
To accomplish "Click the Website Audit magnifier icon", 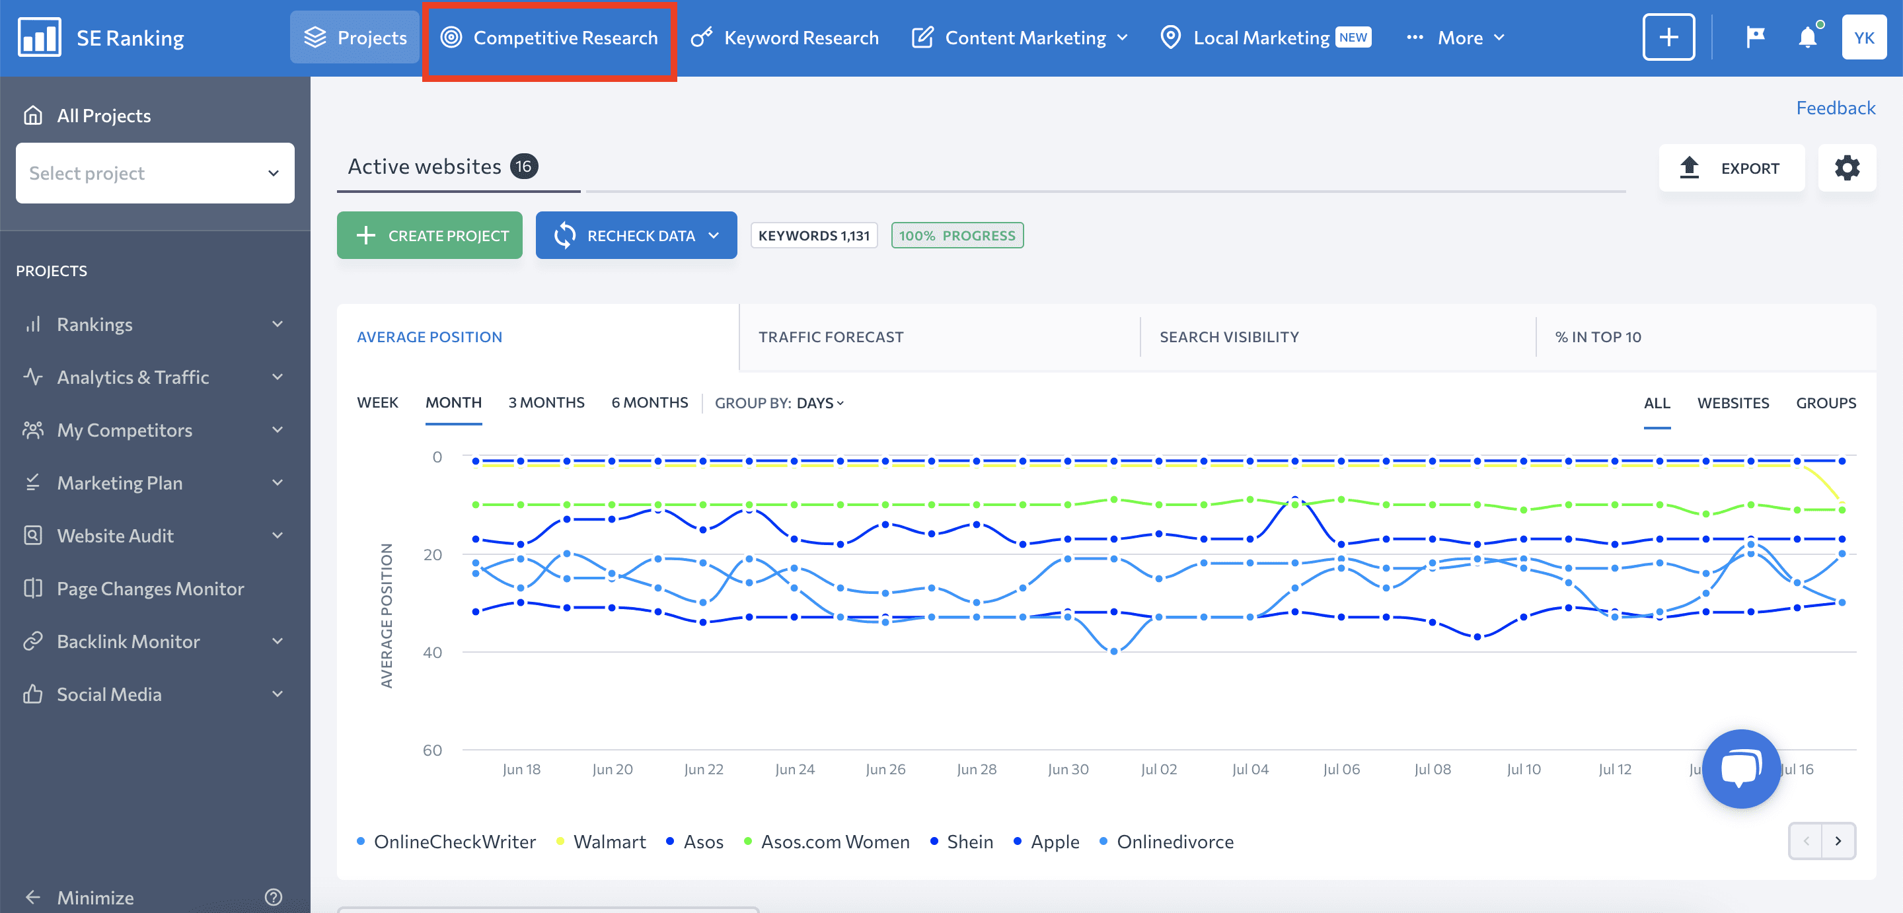I will (32, 536).
